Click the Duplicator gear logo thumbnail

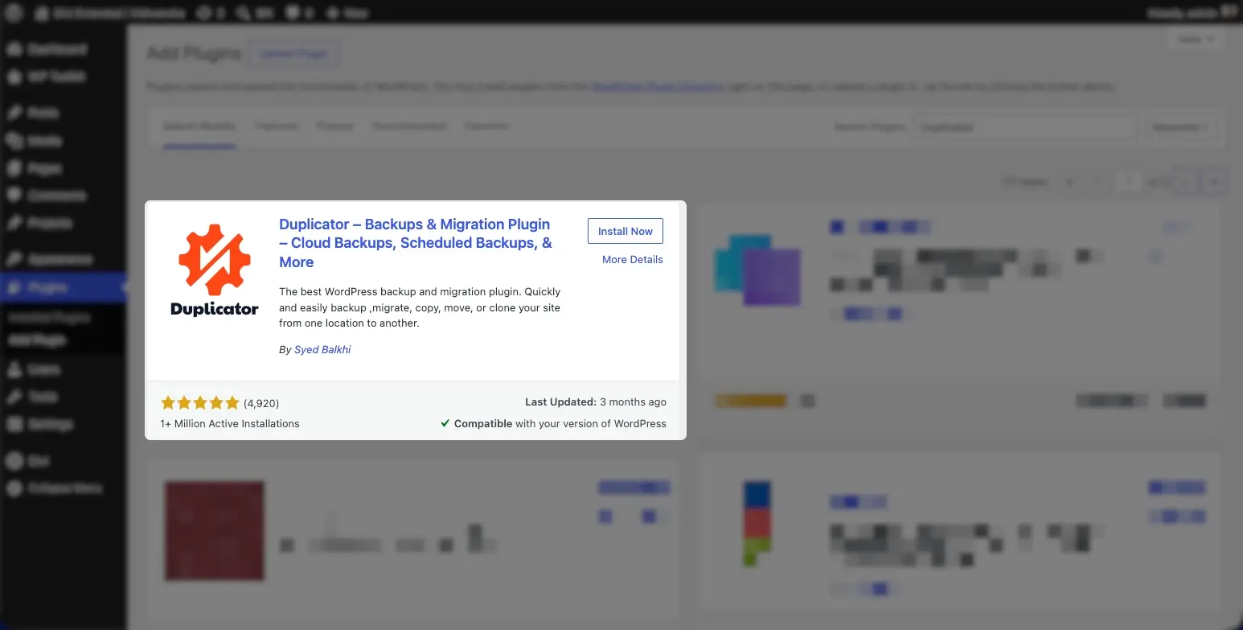coord(215,271)
